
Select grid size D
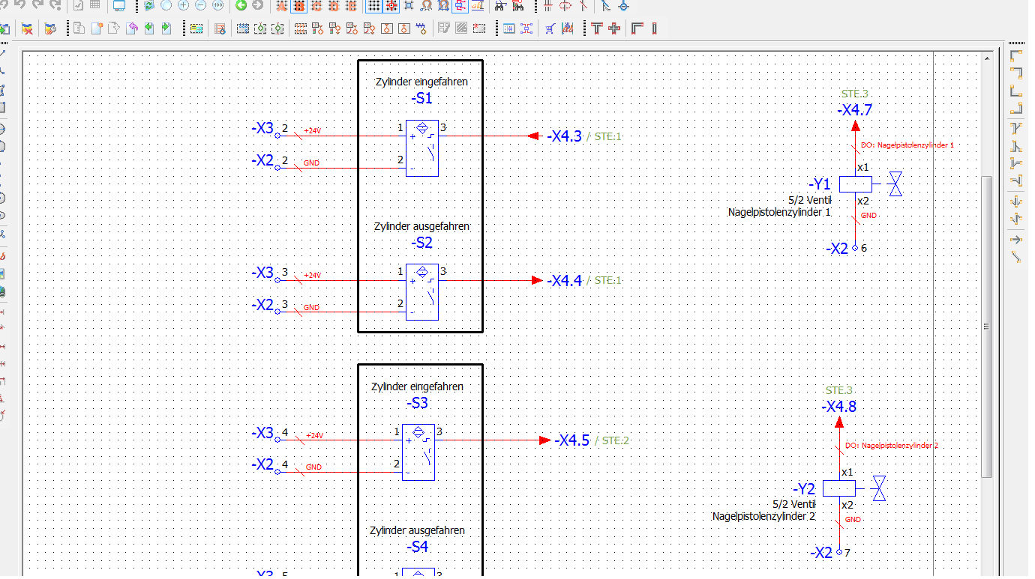coord(334,5)
